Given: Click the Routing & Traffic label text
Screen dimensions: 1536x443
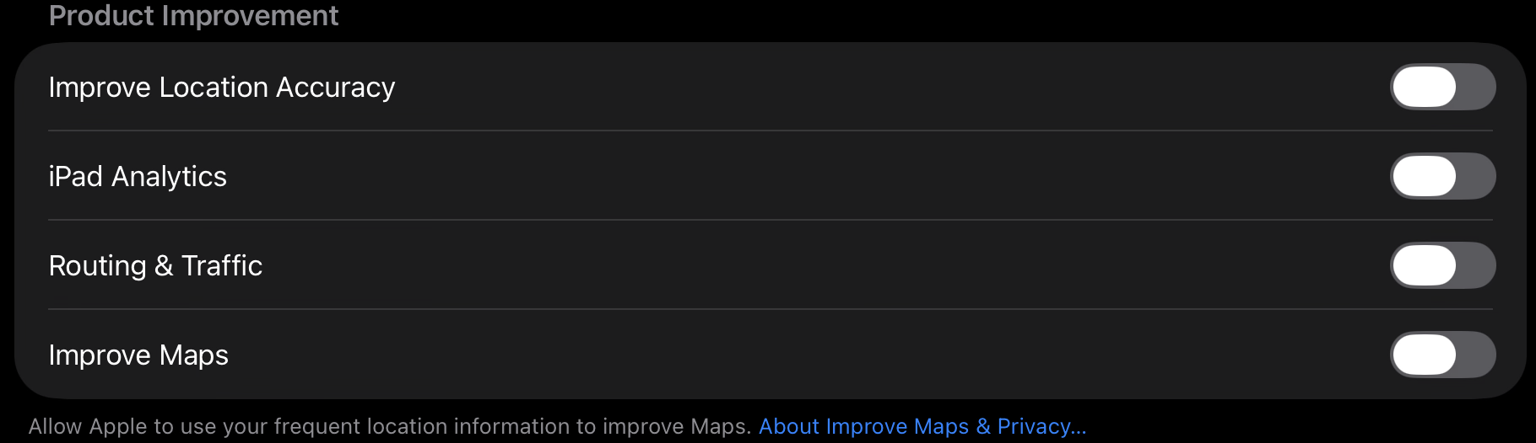Looking at the screenshot, I should tap(155, 266).
